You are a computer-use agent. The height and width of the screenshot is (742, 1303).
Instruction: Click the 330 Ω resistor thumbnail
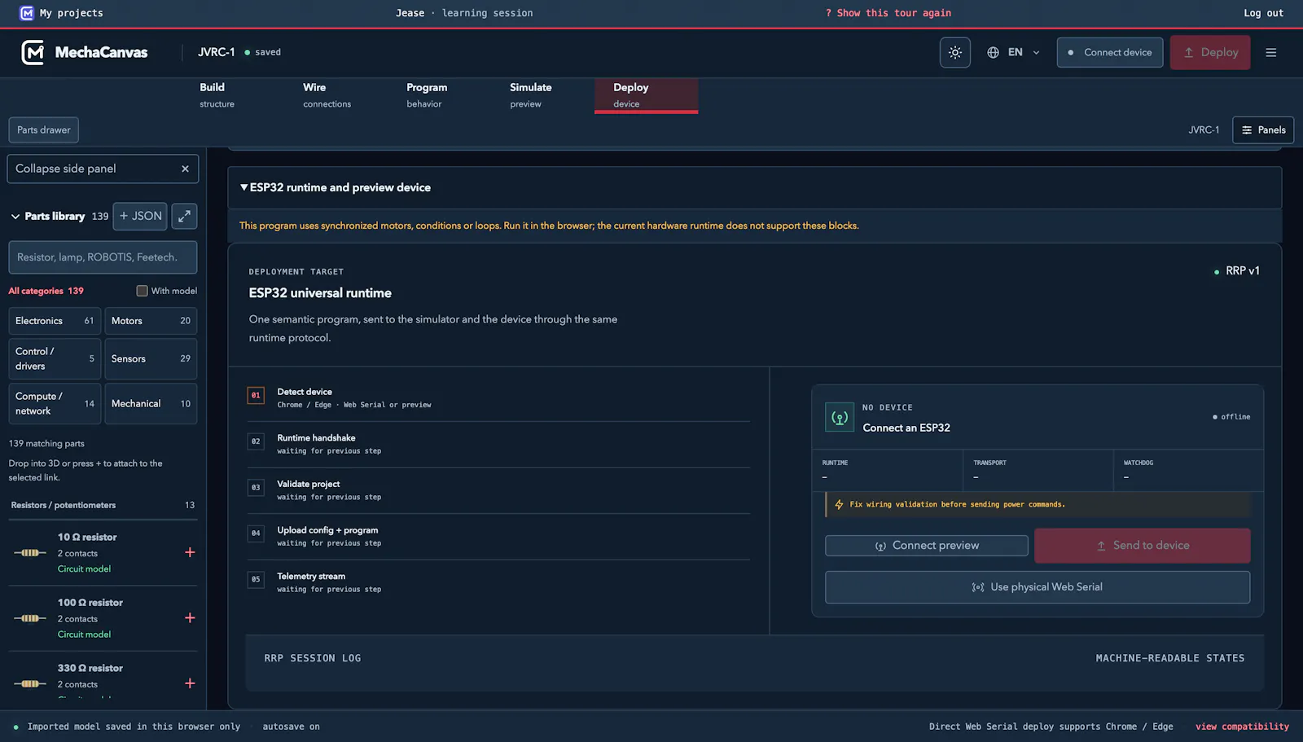(x=29, y=683)
